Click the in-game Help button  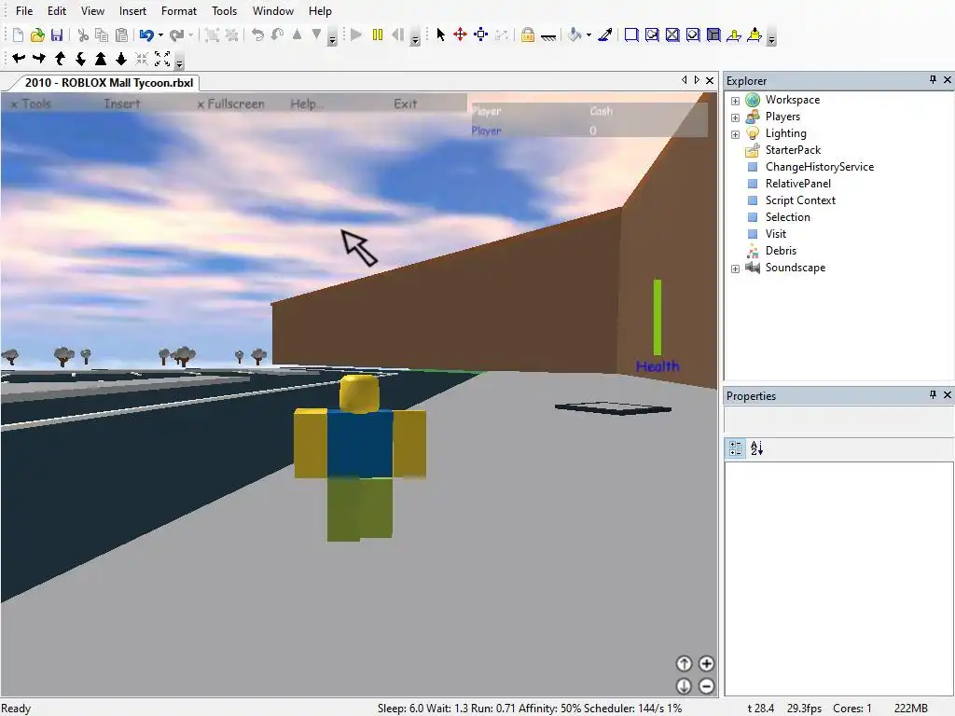pyautogui.click(x=306, y=104)
